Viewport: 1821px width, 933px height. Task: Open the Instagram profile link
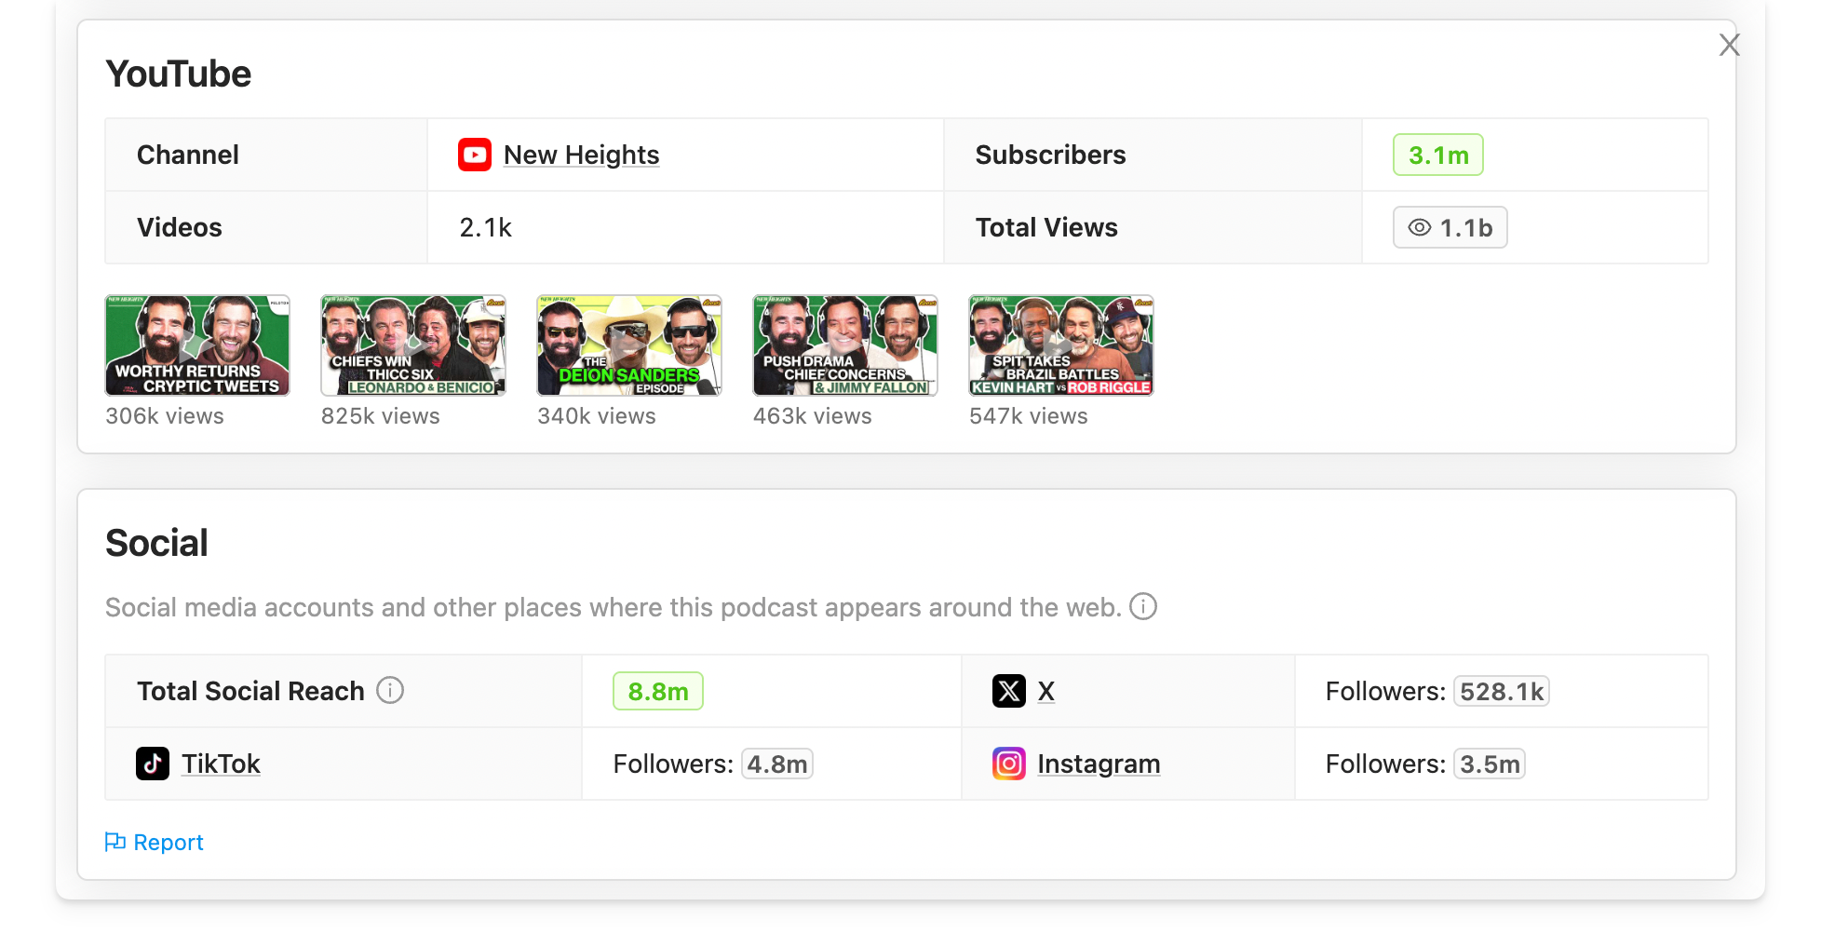pos(1099,764)
